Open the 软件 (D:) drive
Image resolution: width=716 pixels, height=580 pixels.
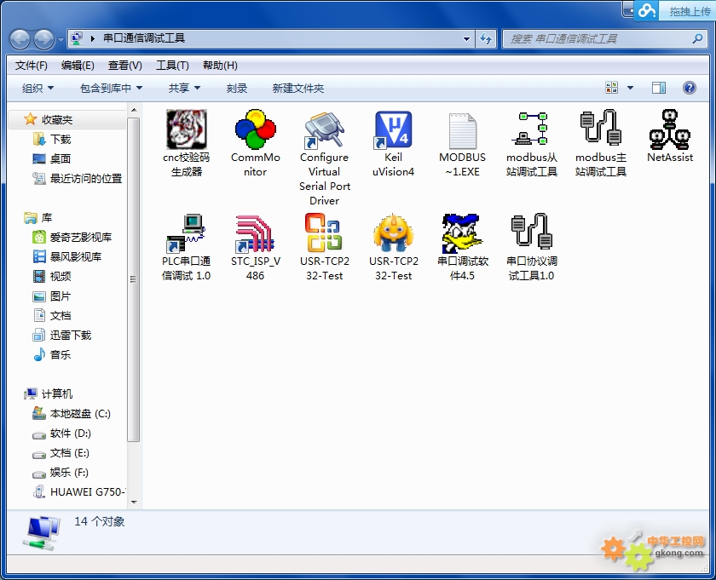pos(61,434)
